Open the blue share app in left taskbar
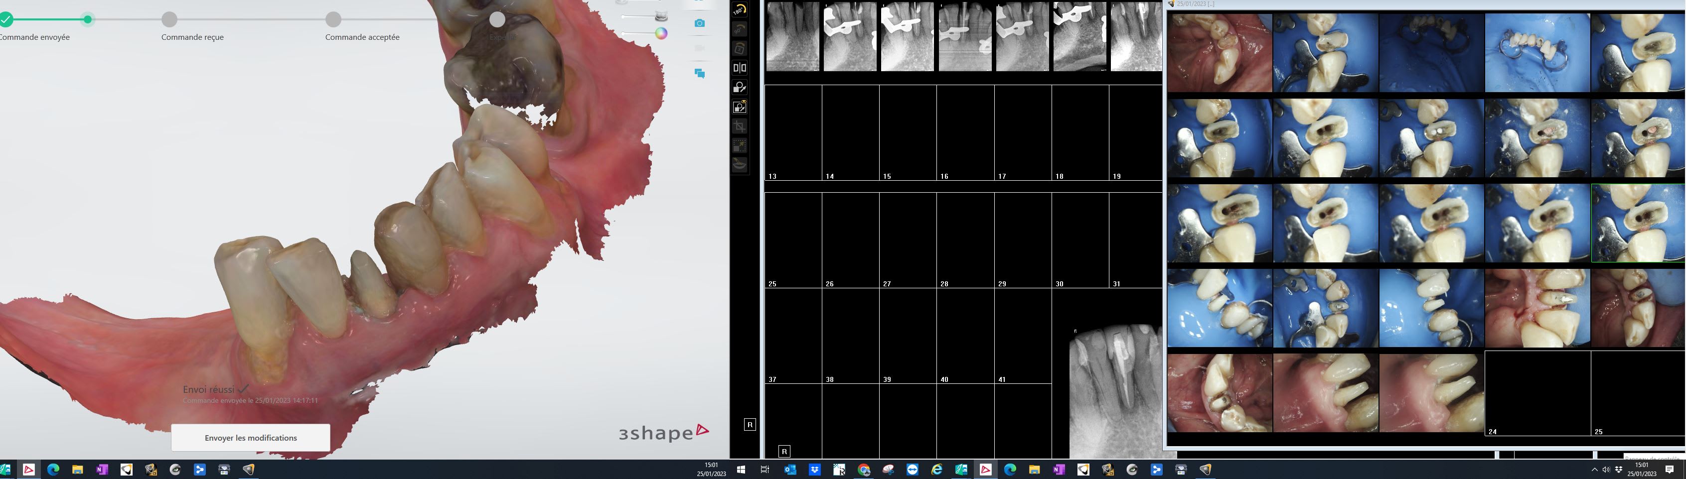The image size is (1686, 479). (x=200, y=469)
